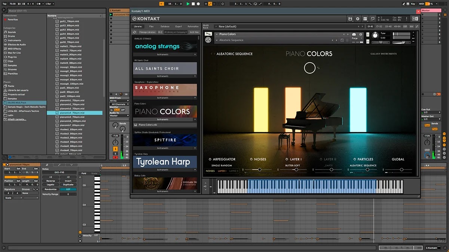This screenshot has height=252, width=449.
Task: Select Efectos de Audio category
Action: [x=17, y=44]
